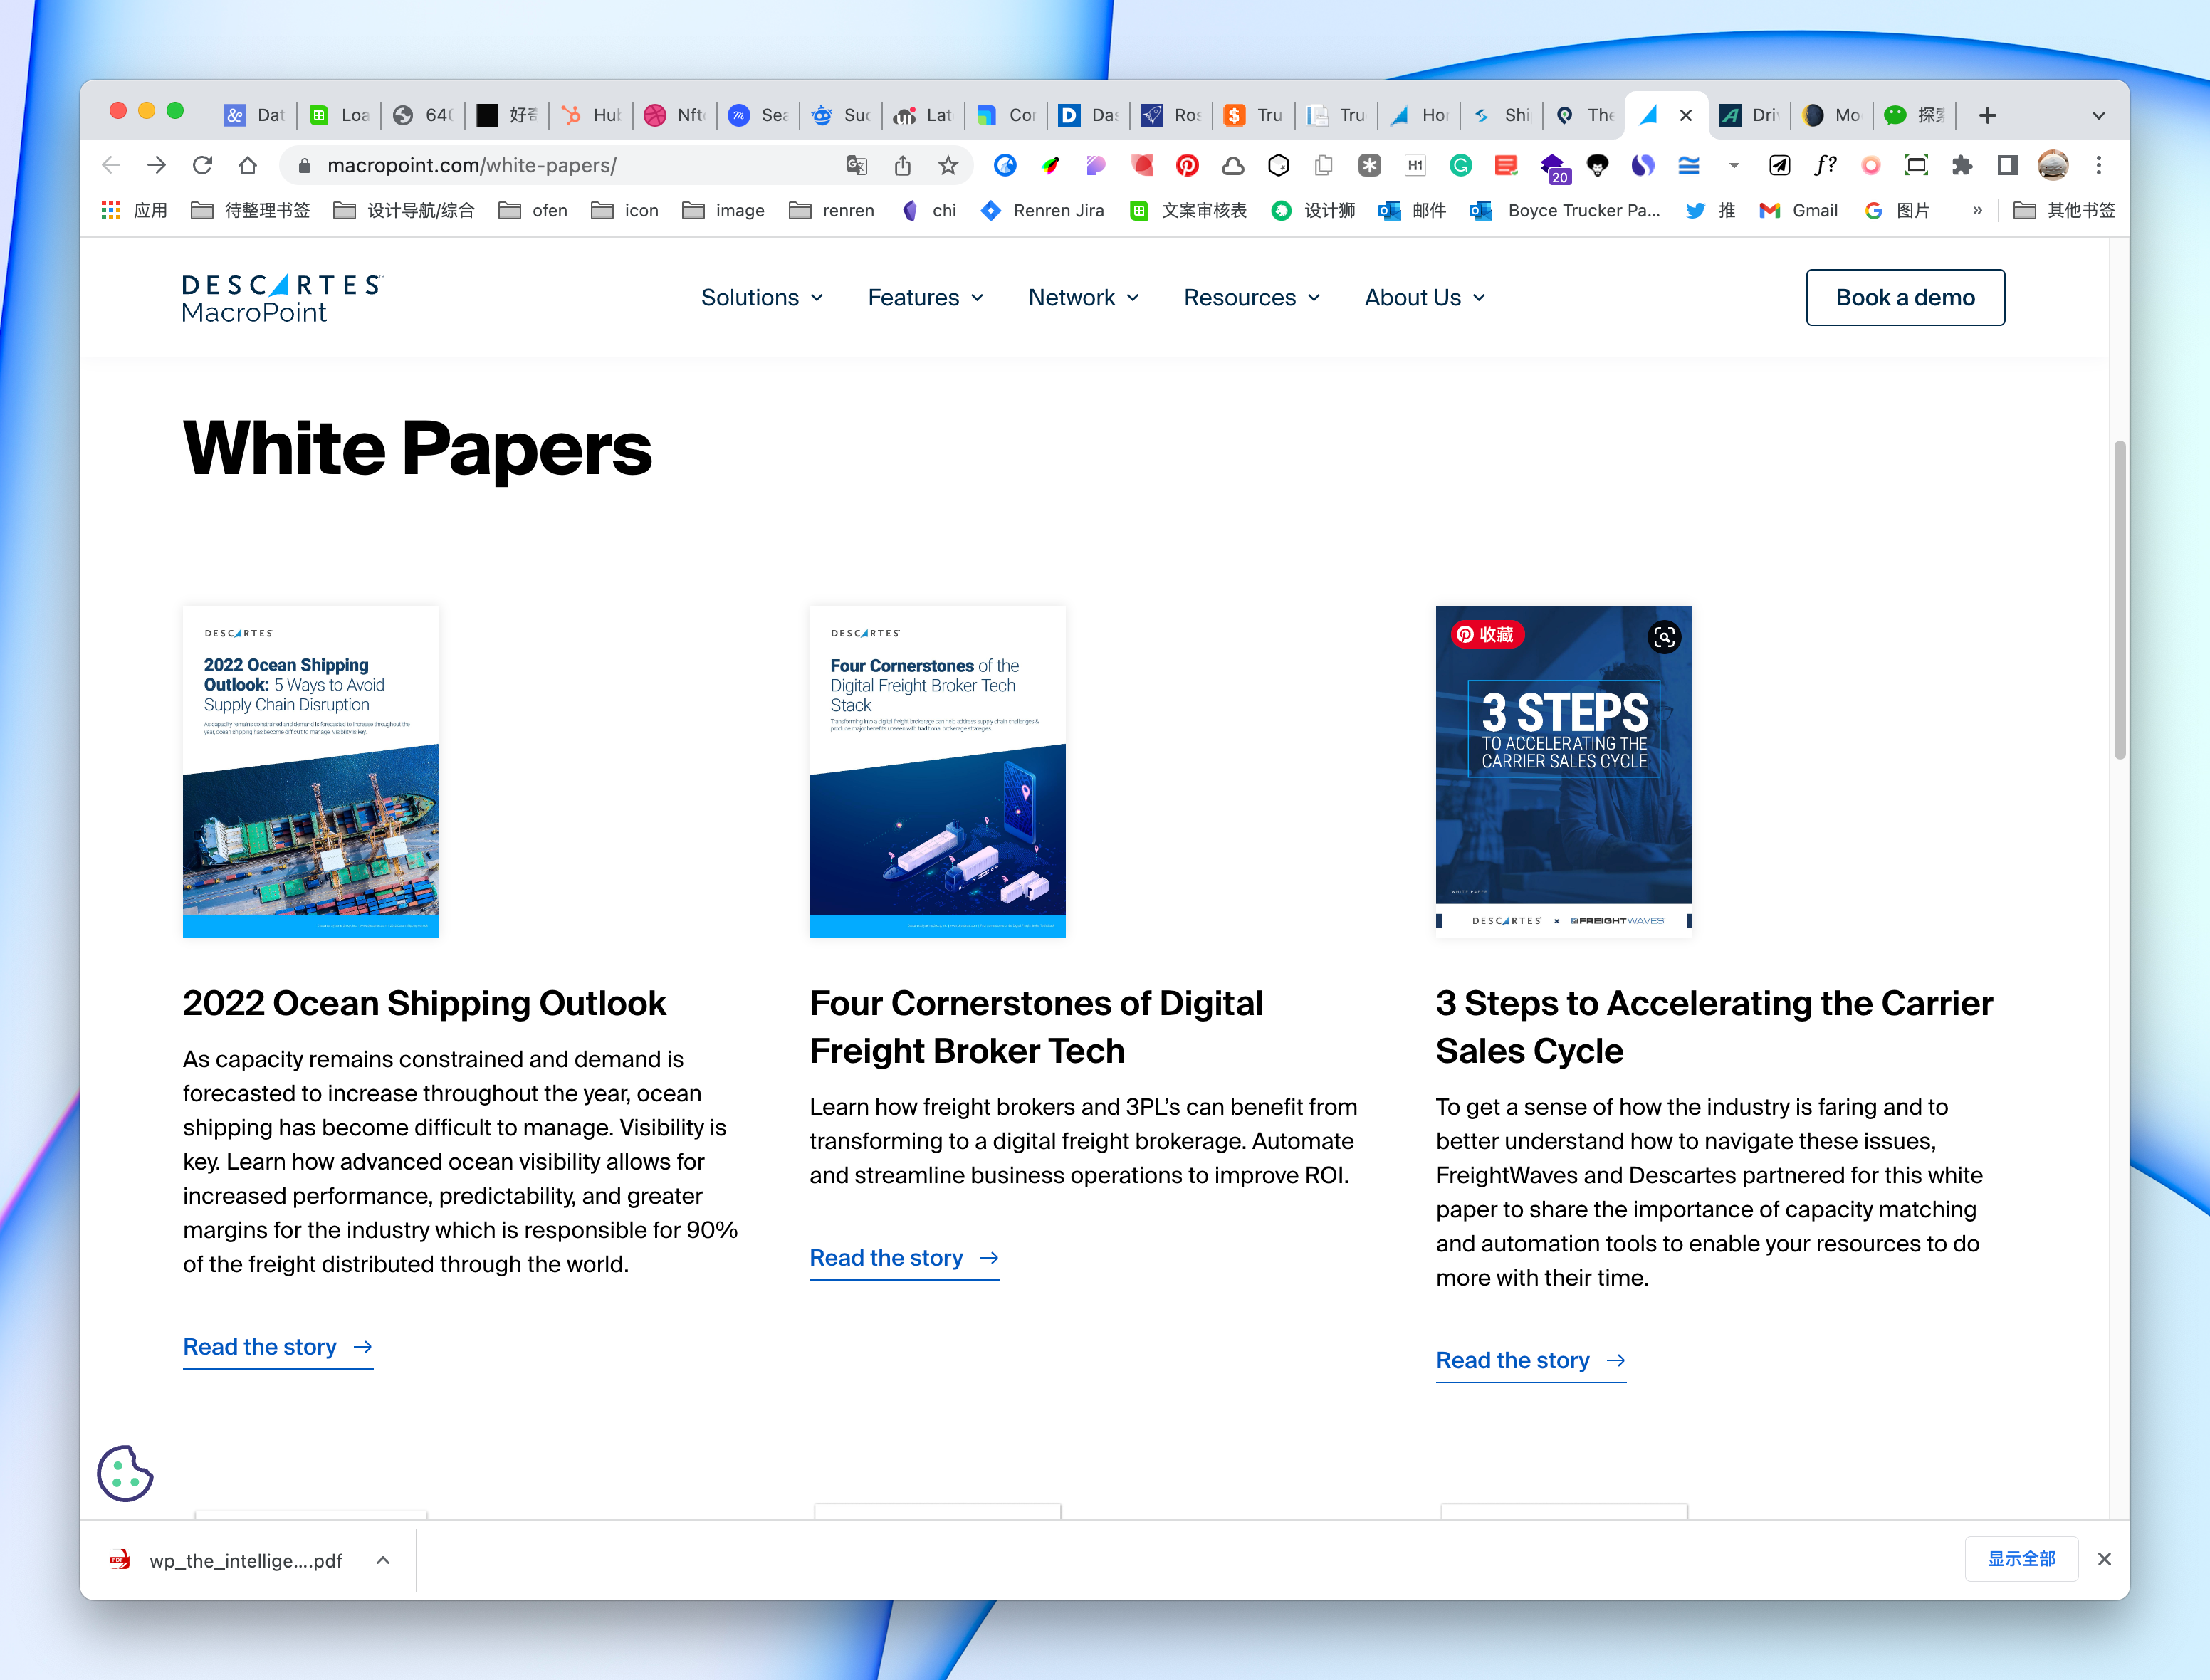
Task: Expand the Solutions dropdown menu
Action: click(762, 297)
